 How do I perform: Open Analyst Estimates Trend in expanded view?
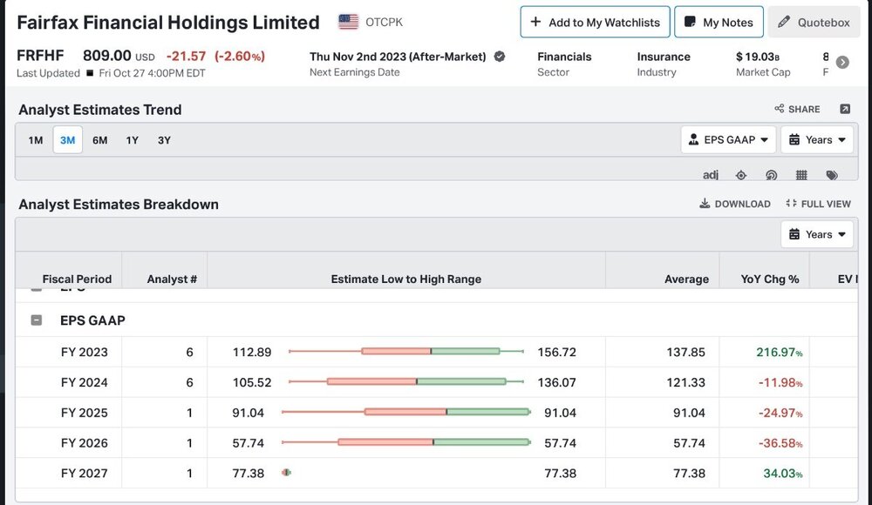845,109
